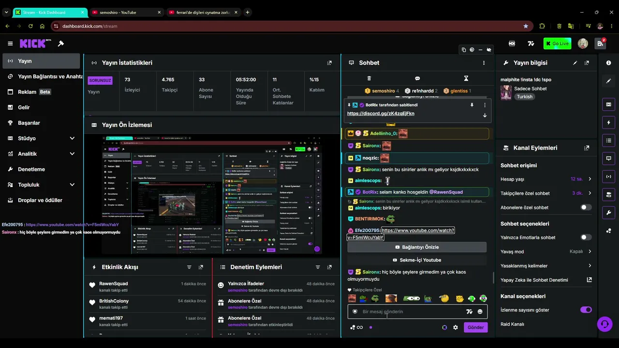
Task: Expand pinned message with down arrow
Action: tap(485, 115)
